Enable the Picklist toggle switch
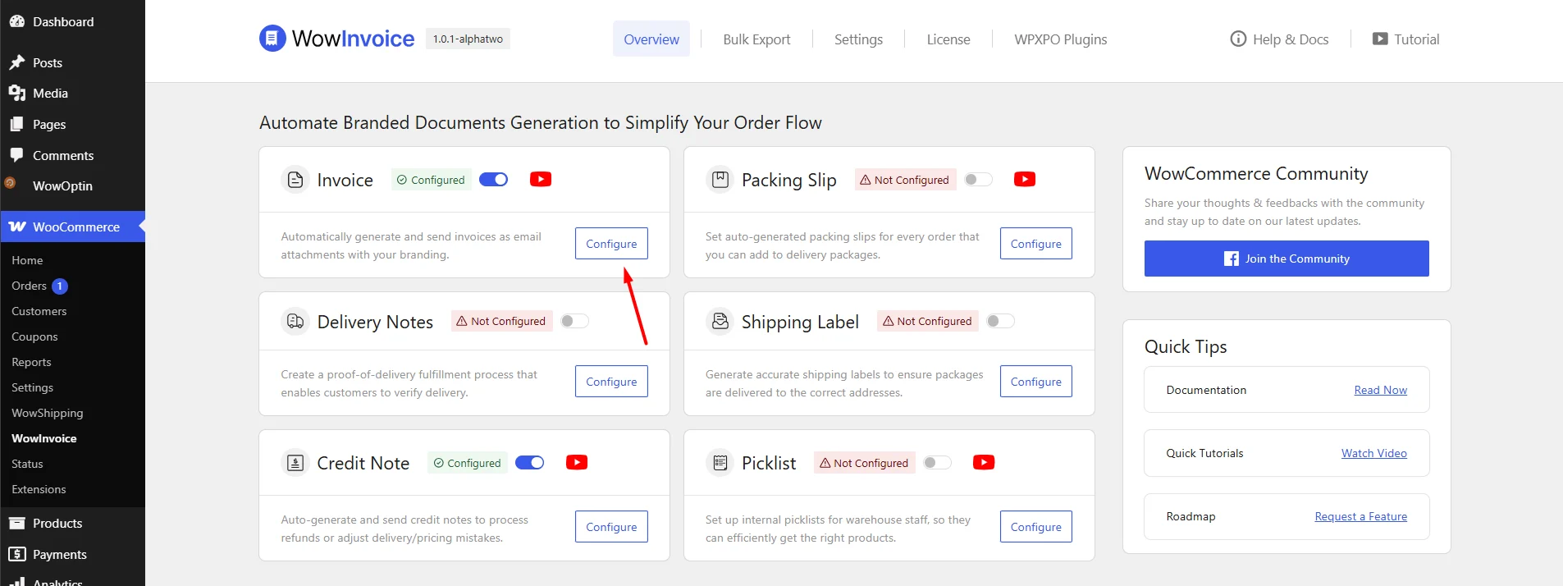 coord(937,463)
